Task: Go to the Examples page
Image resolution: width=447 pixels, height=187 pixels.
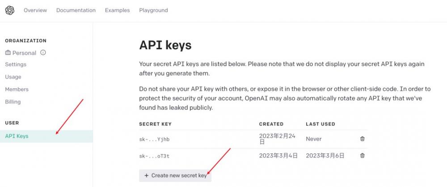Action: 117,10
